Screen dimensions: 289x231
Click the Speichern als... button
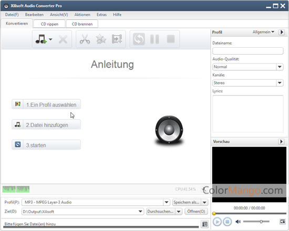coord(187,202)
